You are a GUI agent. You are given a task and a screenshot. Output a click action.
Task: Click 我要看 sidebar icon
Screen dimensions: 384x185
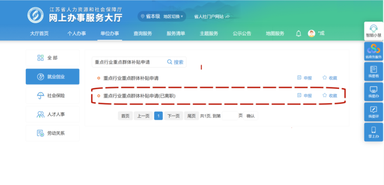(374, 70)
